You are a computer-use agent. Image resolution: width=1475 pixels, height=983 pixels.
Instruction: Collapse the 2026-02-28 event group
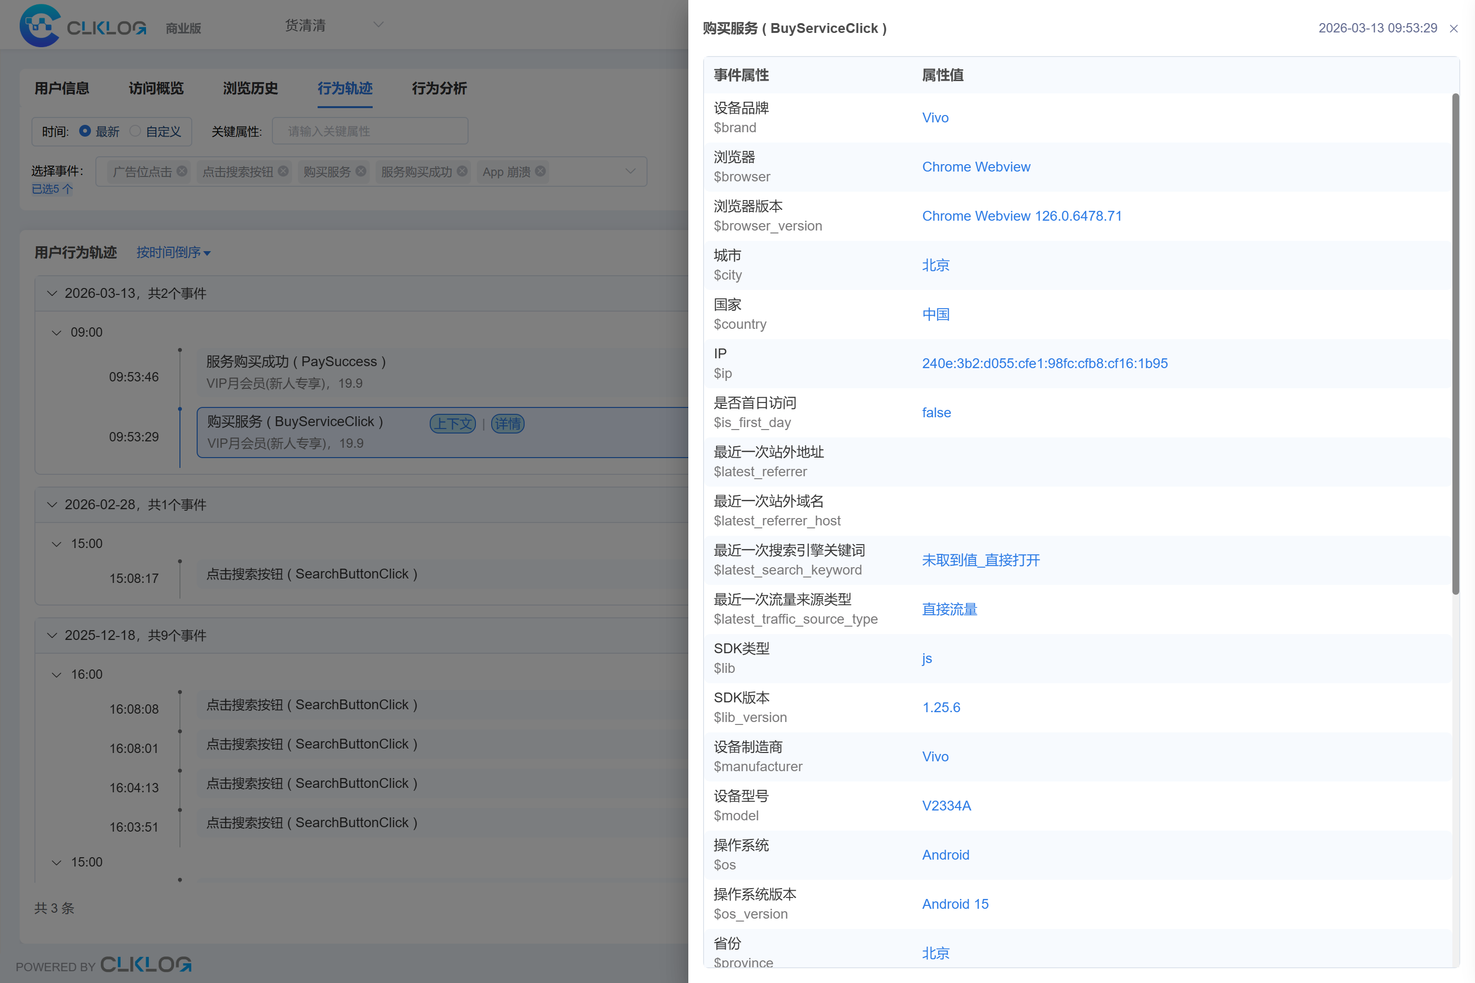(x=52, y=505)
